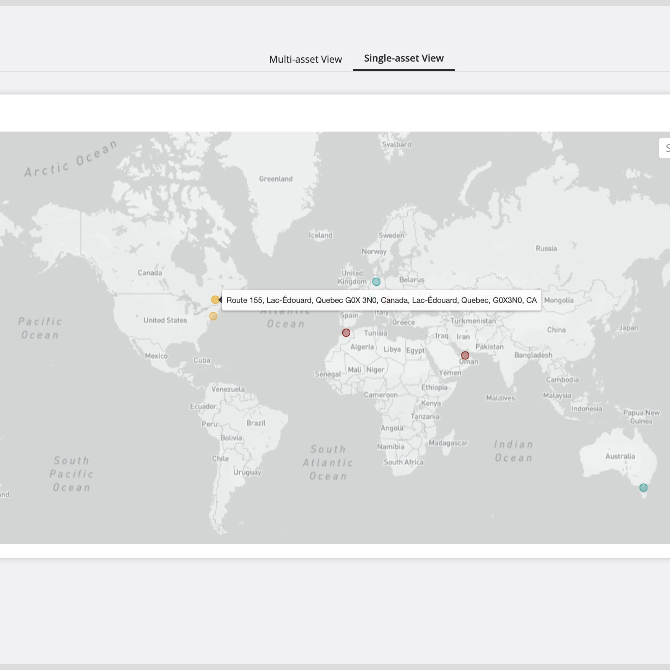670x670 pixels.
Task: Focus the map search field at right edge
Action: pos(665,148)
